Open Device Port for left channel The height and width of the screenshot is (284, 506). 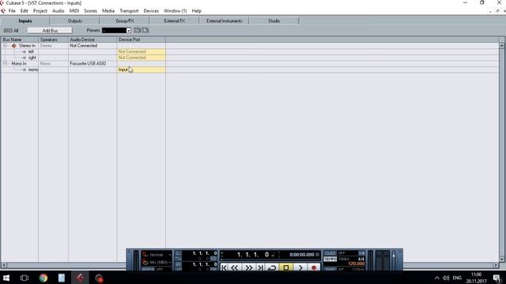click(x=142, y=52)
